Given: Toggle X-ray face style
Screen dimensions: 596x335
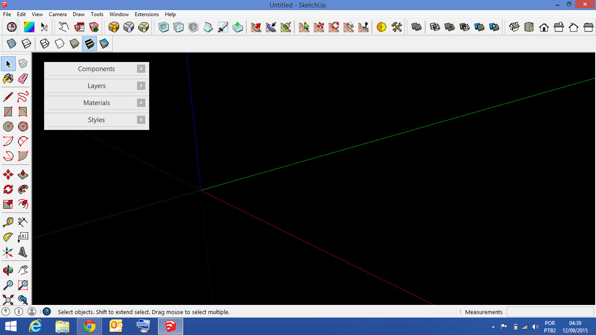Looking at the screenshot, I should pos(11,44).
